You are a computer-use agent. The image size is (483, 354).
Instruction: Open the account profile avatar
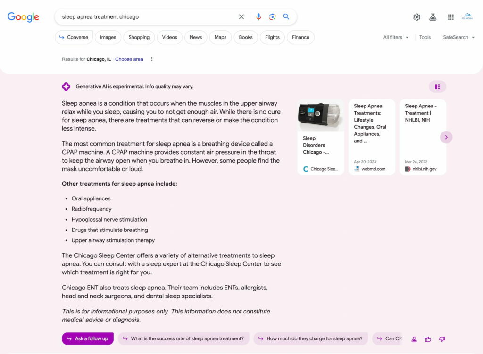pos(467,16)
